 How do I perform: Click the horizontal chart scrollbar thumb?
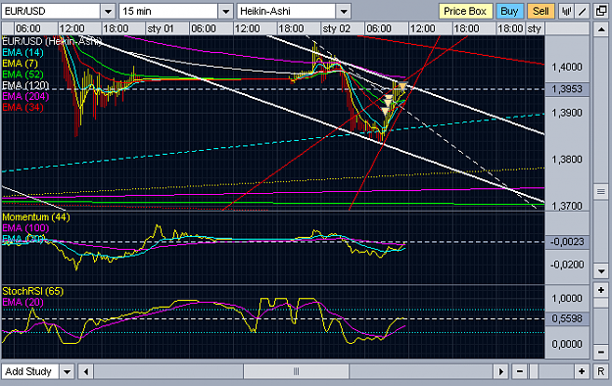[297, 371]
